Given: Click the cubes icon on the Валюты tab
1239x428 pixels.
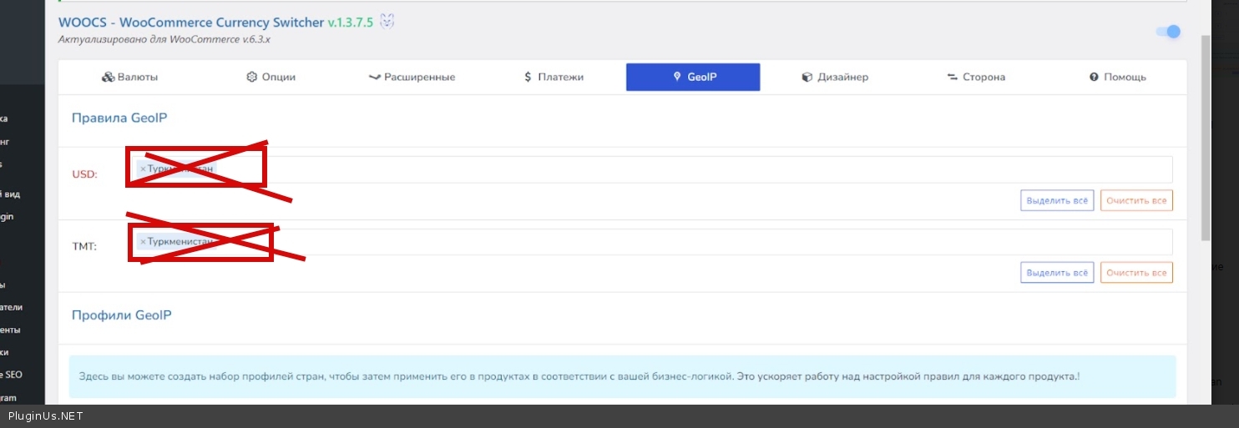Looking at the screenshot, I should (108, 77).
